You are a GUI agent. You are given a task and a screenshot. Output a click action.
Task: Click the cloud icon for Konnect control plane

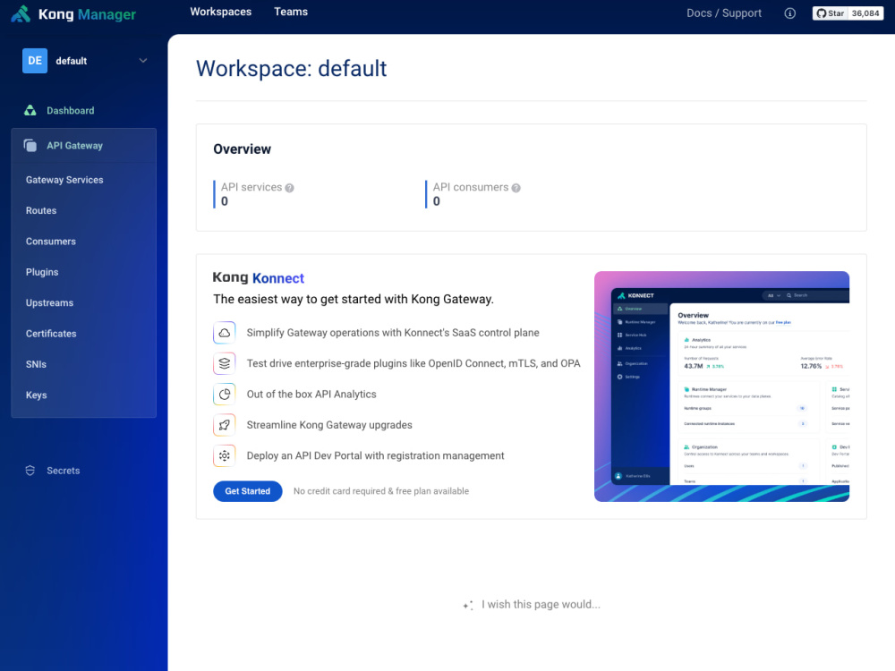pos(224,332)
